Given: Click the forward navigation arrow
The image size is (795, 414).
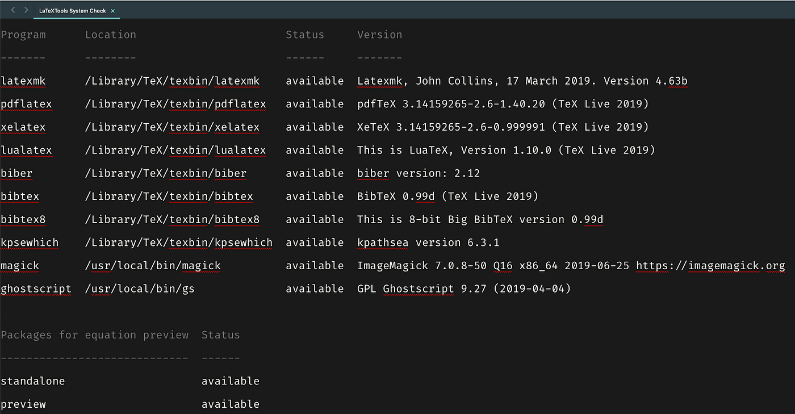Looking at the screenshot, I should 26,10.
